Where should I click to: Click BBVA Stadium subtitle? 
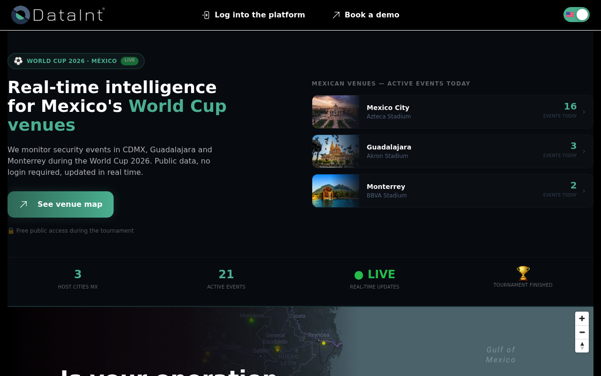tap(387, 196)
